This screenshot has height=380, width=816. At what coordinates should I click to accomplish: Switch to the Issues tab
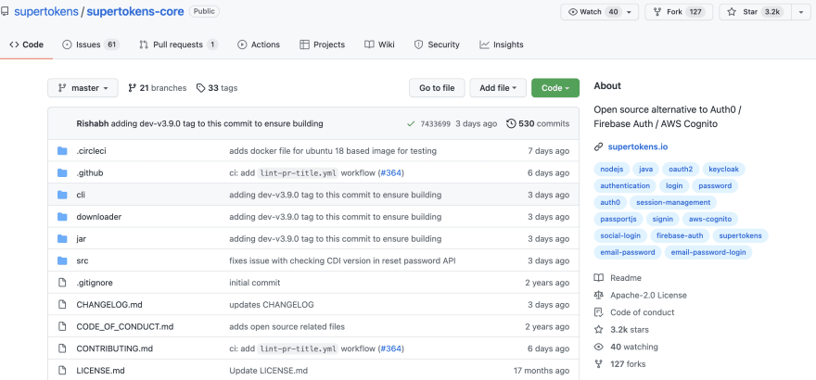[x=91, y=44]
